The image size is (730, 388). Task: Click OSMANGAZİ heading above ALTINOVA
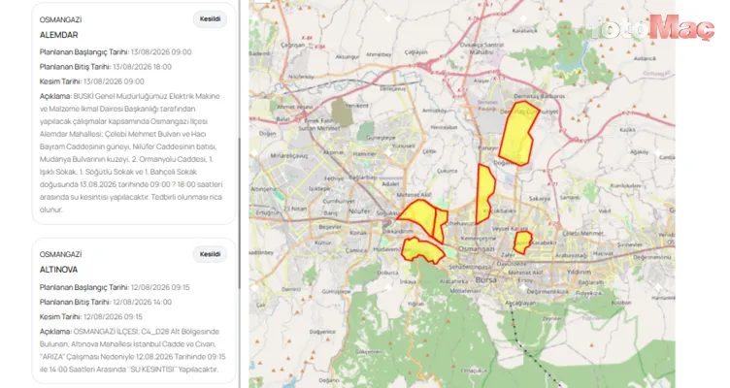pos(60,254)
